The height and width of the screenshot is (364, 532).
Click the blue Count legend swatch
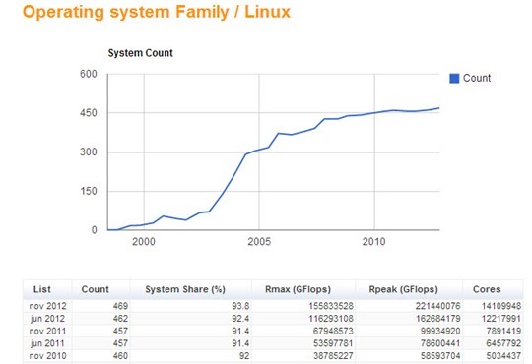[454, 79]
